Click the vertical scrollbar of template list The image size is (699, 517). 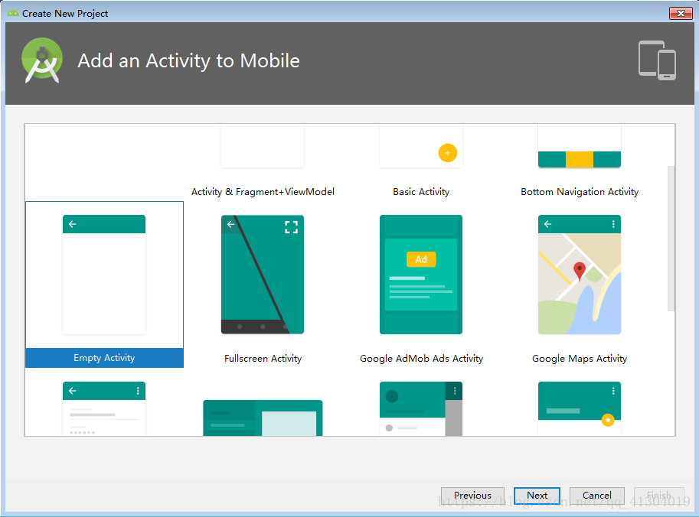671,239
